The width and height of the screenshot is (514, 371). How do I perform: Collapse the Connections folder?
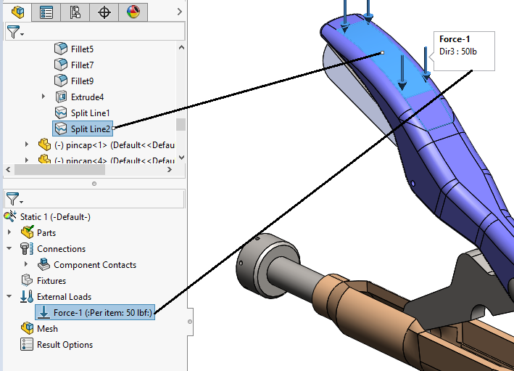[x=9, y=248]
